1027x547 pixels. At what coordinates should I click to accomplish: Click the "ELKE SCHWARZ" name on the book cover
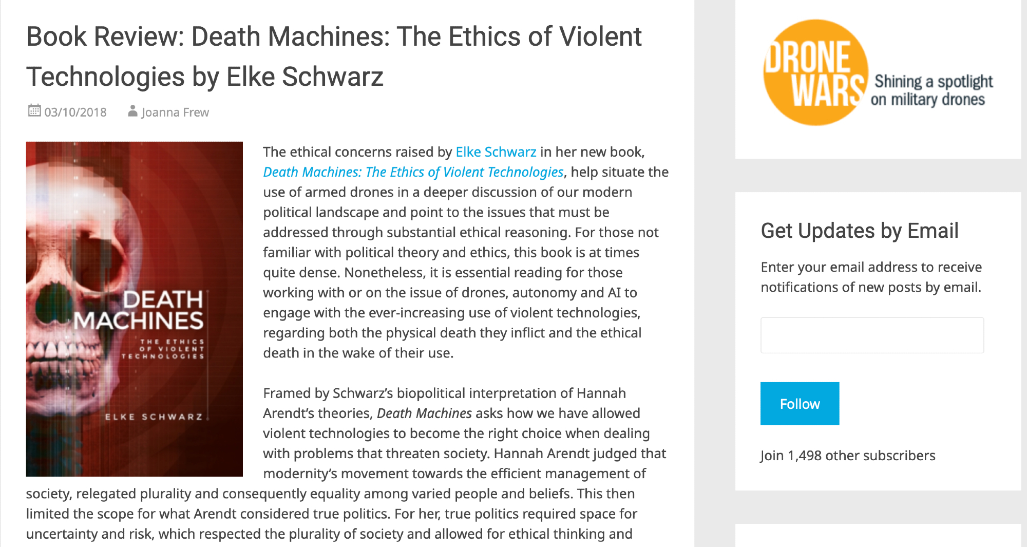coord(154,417)
